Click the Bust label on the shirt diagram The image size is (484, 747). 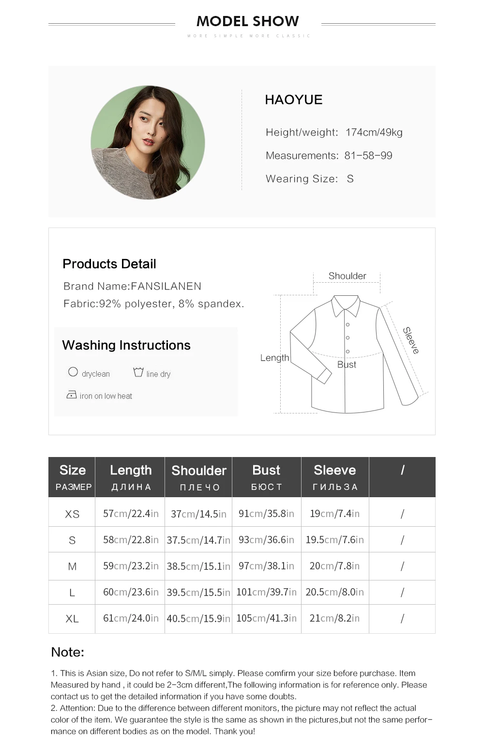[x=347, y=365]
